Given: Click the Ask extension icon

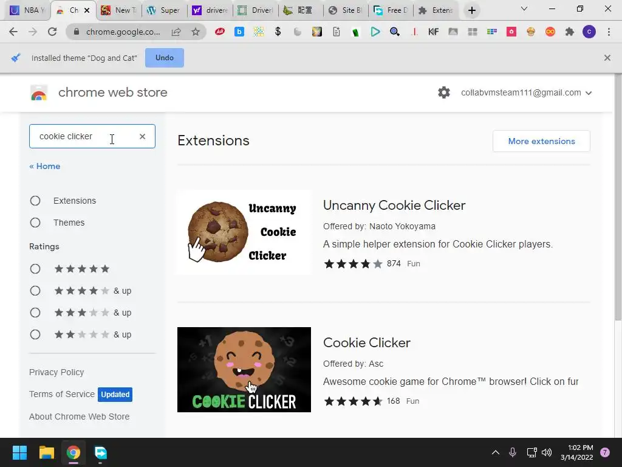Looking at the screenshot, I should coord(220,32).
